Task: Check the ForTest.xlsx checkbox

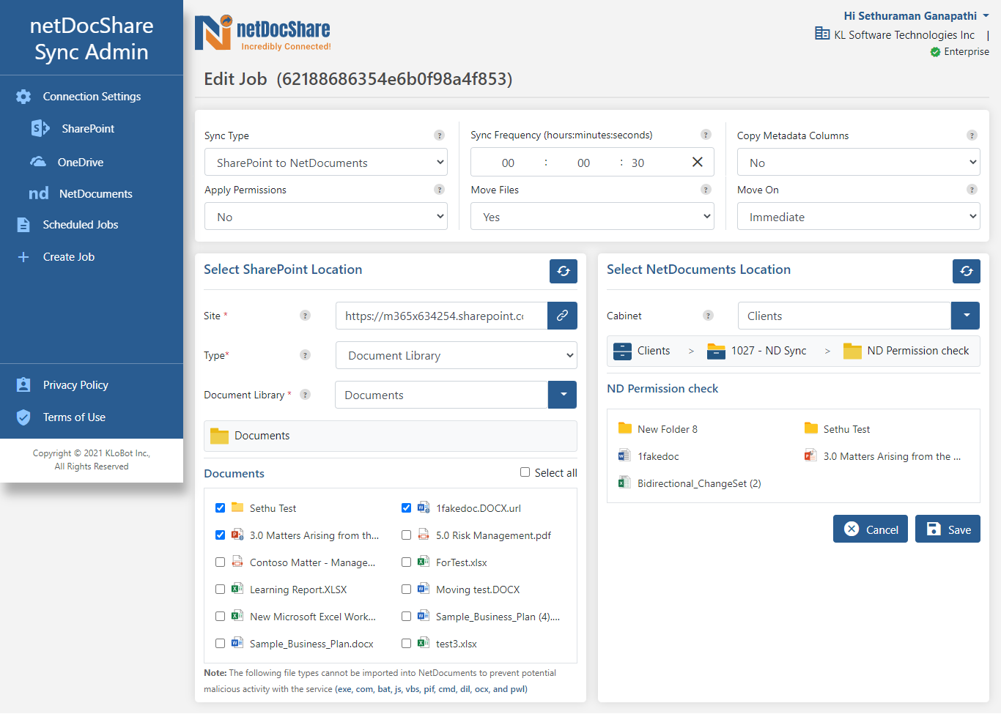Action: click(x=406, y=562)
